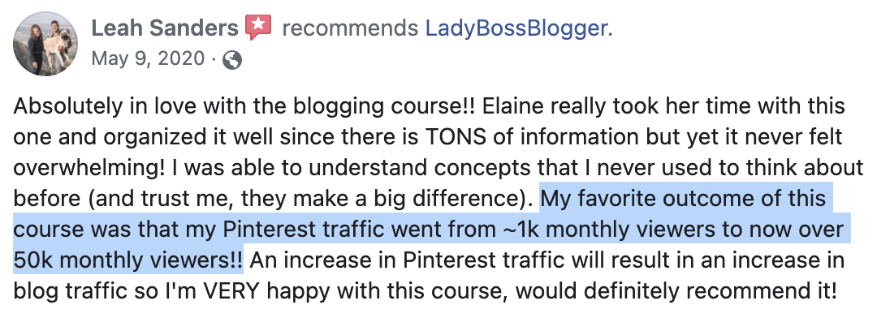Click the highlighted "50k monthly viewers!!" text
Screen dimensions: 877x318
(128, 260)
